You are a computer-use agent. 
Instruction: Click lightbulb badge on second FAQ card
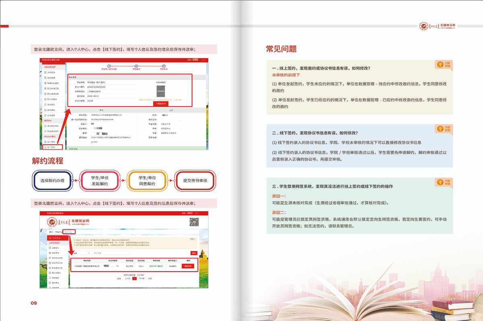coord(444,129)
